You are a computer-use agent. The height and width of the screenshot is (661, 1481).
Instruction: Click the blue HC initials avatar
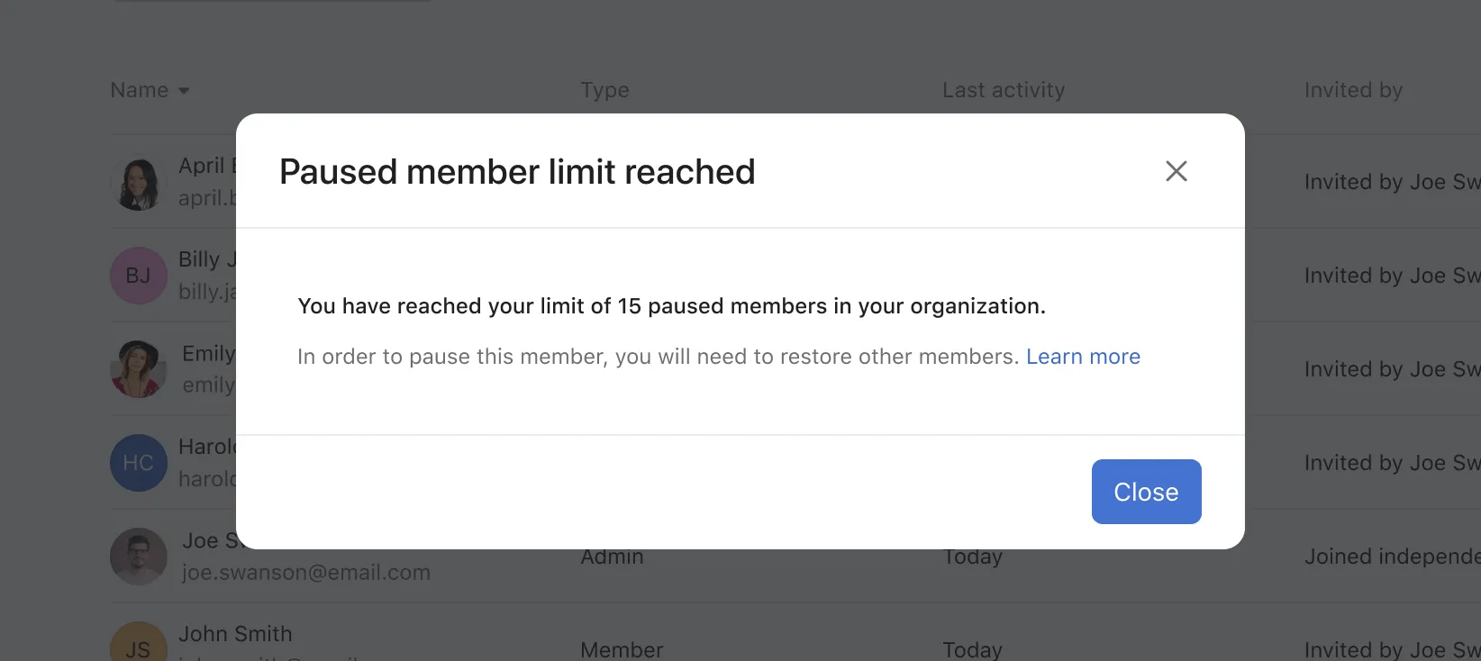click(138, 463)
